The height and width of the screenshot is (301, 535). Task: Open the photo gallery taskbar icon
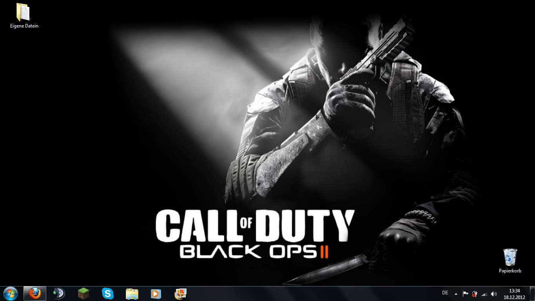click(x=180, y=293)
